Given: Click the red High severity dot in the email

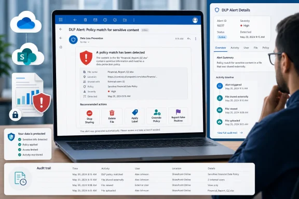Looking at the screenshot, I should (x=109, y=91).
